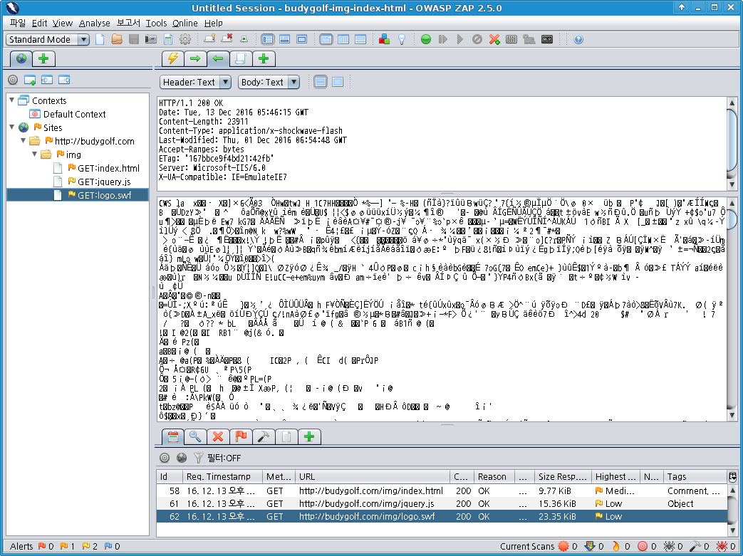743x556 pixels.
Task: Open the Standard Mode dropdown
Action: (48, 39)
